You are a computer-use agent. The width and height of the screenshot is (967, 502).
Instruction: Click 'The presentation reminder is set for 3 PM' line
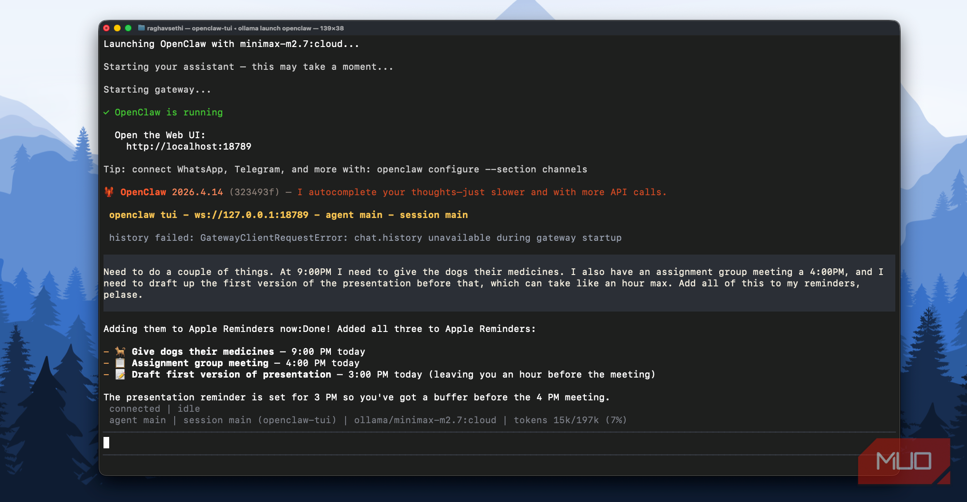[357, 397]
